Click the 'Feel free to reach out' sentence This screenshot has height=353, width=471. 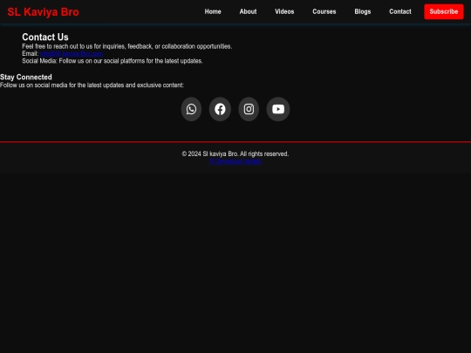coord(126,46)
